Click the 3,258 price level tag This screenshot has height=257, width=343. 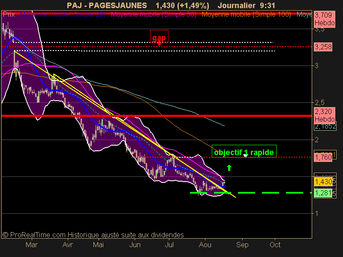point(323,47)
